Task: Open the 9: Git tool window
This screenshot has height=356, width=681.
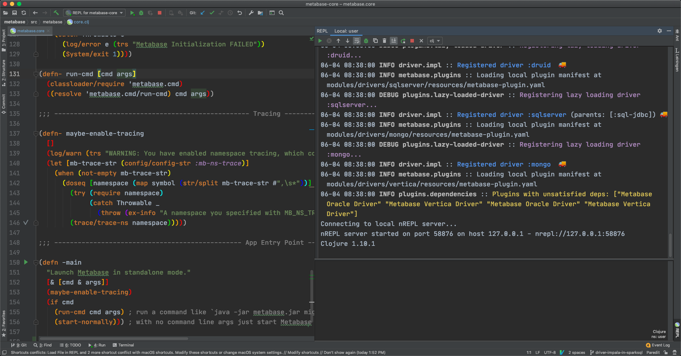Action: 19,345
